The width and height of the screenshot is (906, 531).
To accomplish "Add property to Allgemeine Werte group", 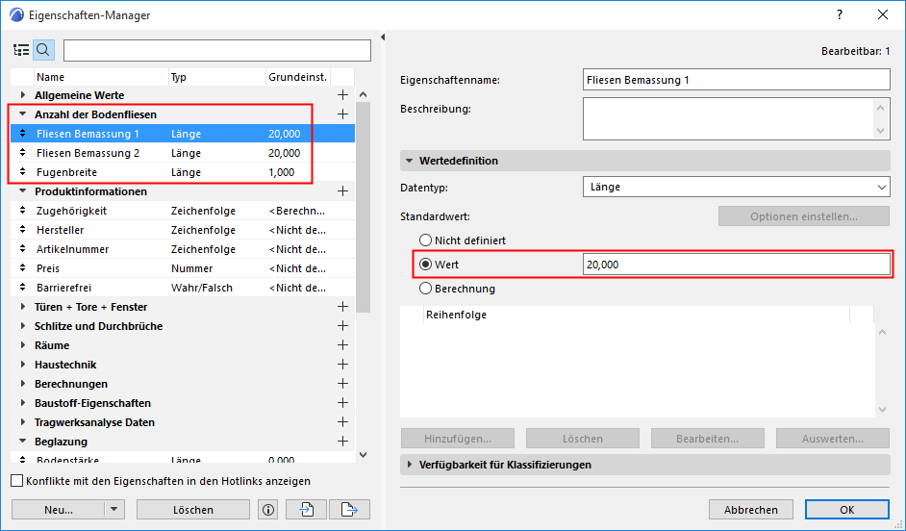I will (342, 95).
